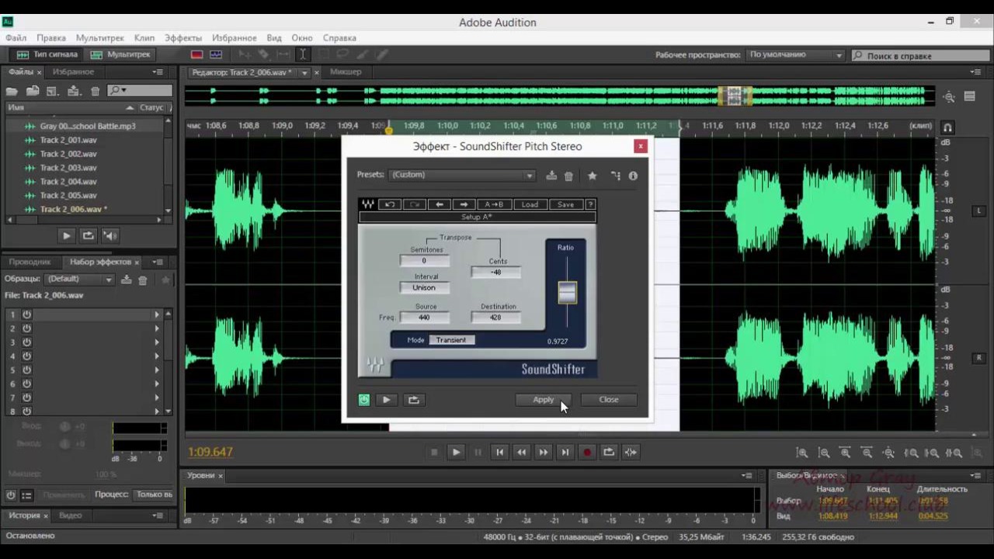Switch to Мультитрек view button

121,54
